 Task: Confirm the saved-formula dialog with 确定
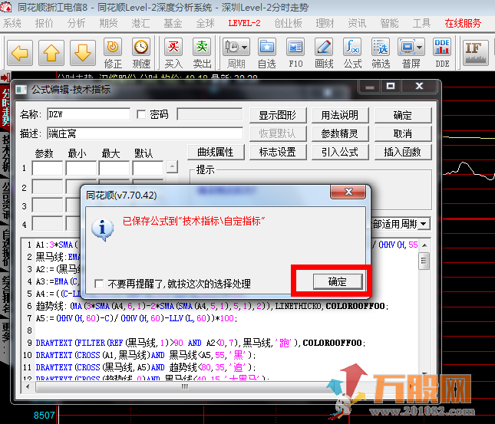338,281
